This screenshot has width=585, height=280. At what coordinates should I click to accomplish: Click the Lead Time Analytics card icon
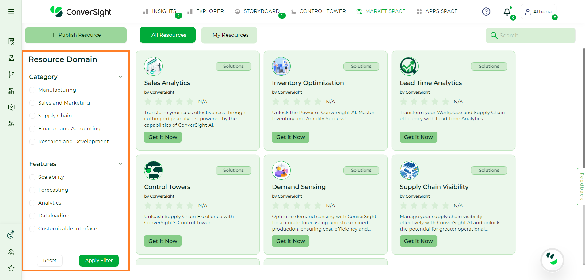pyautogui.click(x=409, y=66)
